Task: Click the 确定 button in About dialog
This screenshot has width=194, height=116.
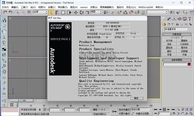Action: click(x=136, y=98)
